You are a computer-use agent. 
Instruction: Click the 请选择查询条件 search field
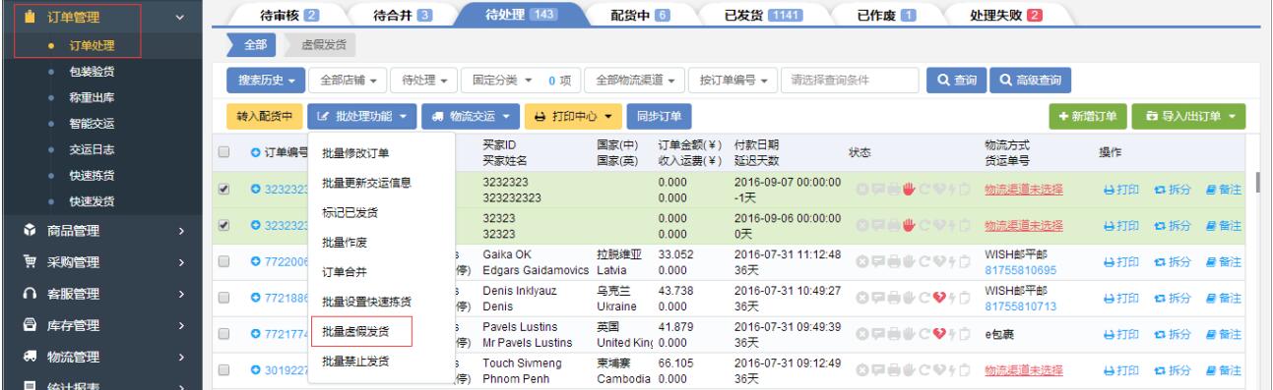851,80
